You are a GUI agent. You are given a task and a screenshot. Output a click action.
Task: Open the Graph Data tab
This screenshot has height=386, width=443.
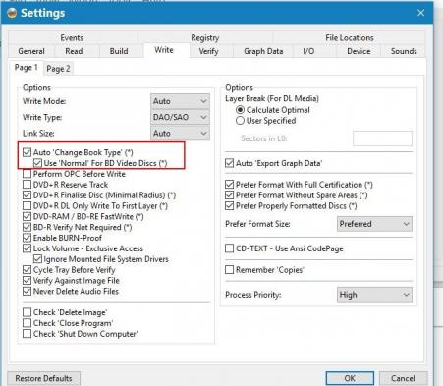263,51
